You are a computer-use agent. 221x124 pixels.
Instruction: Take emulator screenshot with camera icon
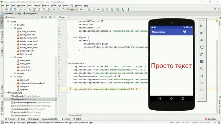[202, 61]
